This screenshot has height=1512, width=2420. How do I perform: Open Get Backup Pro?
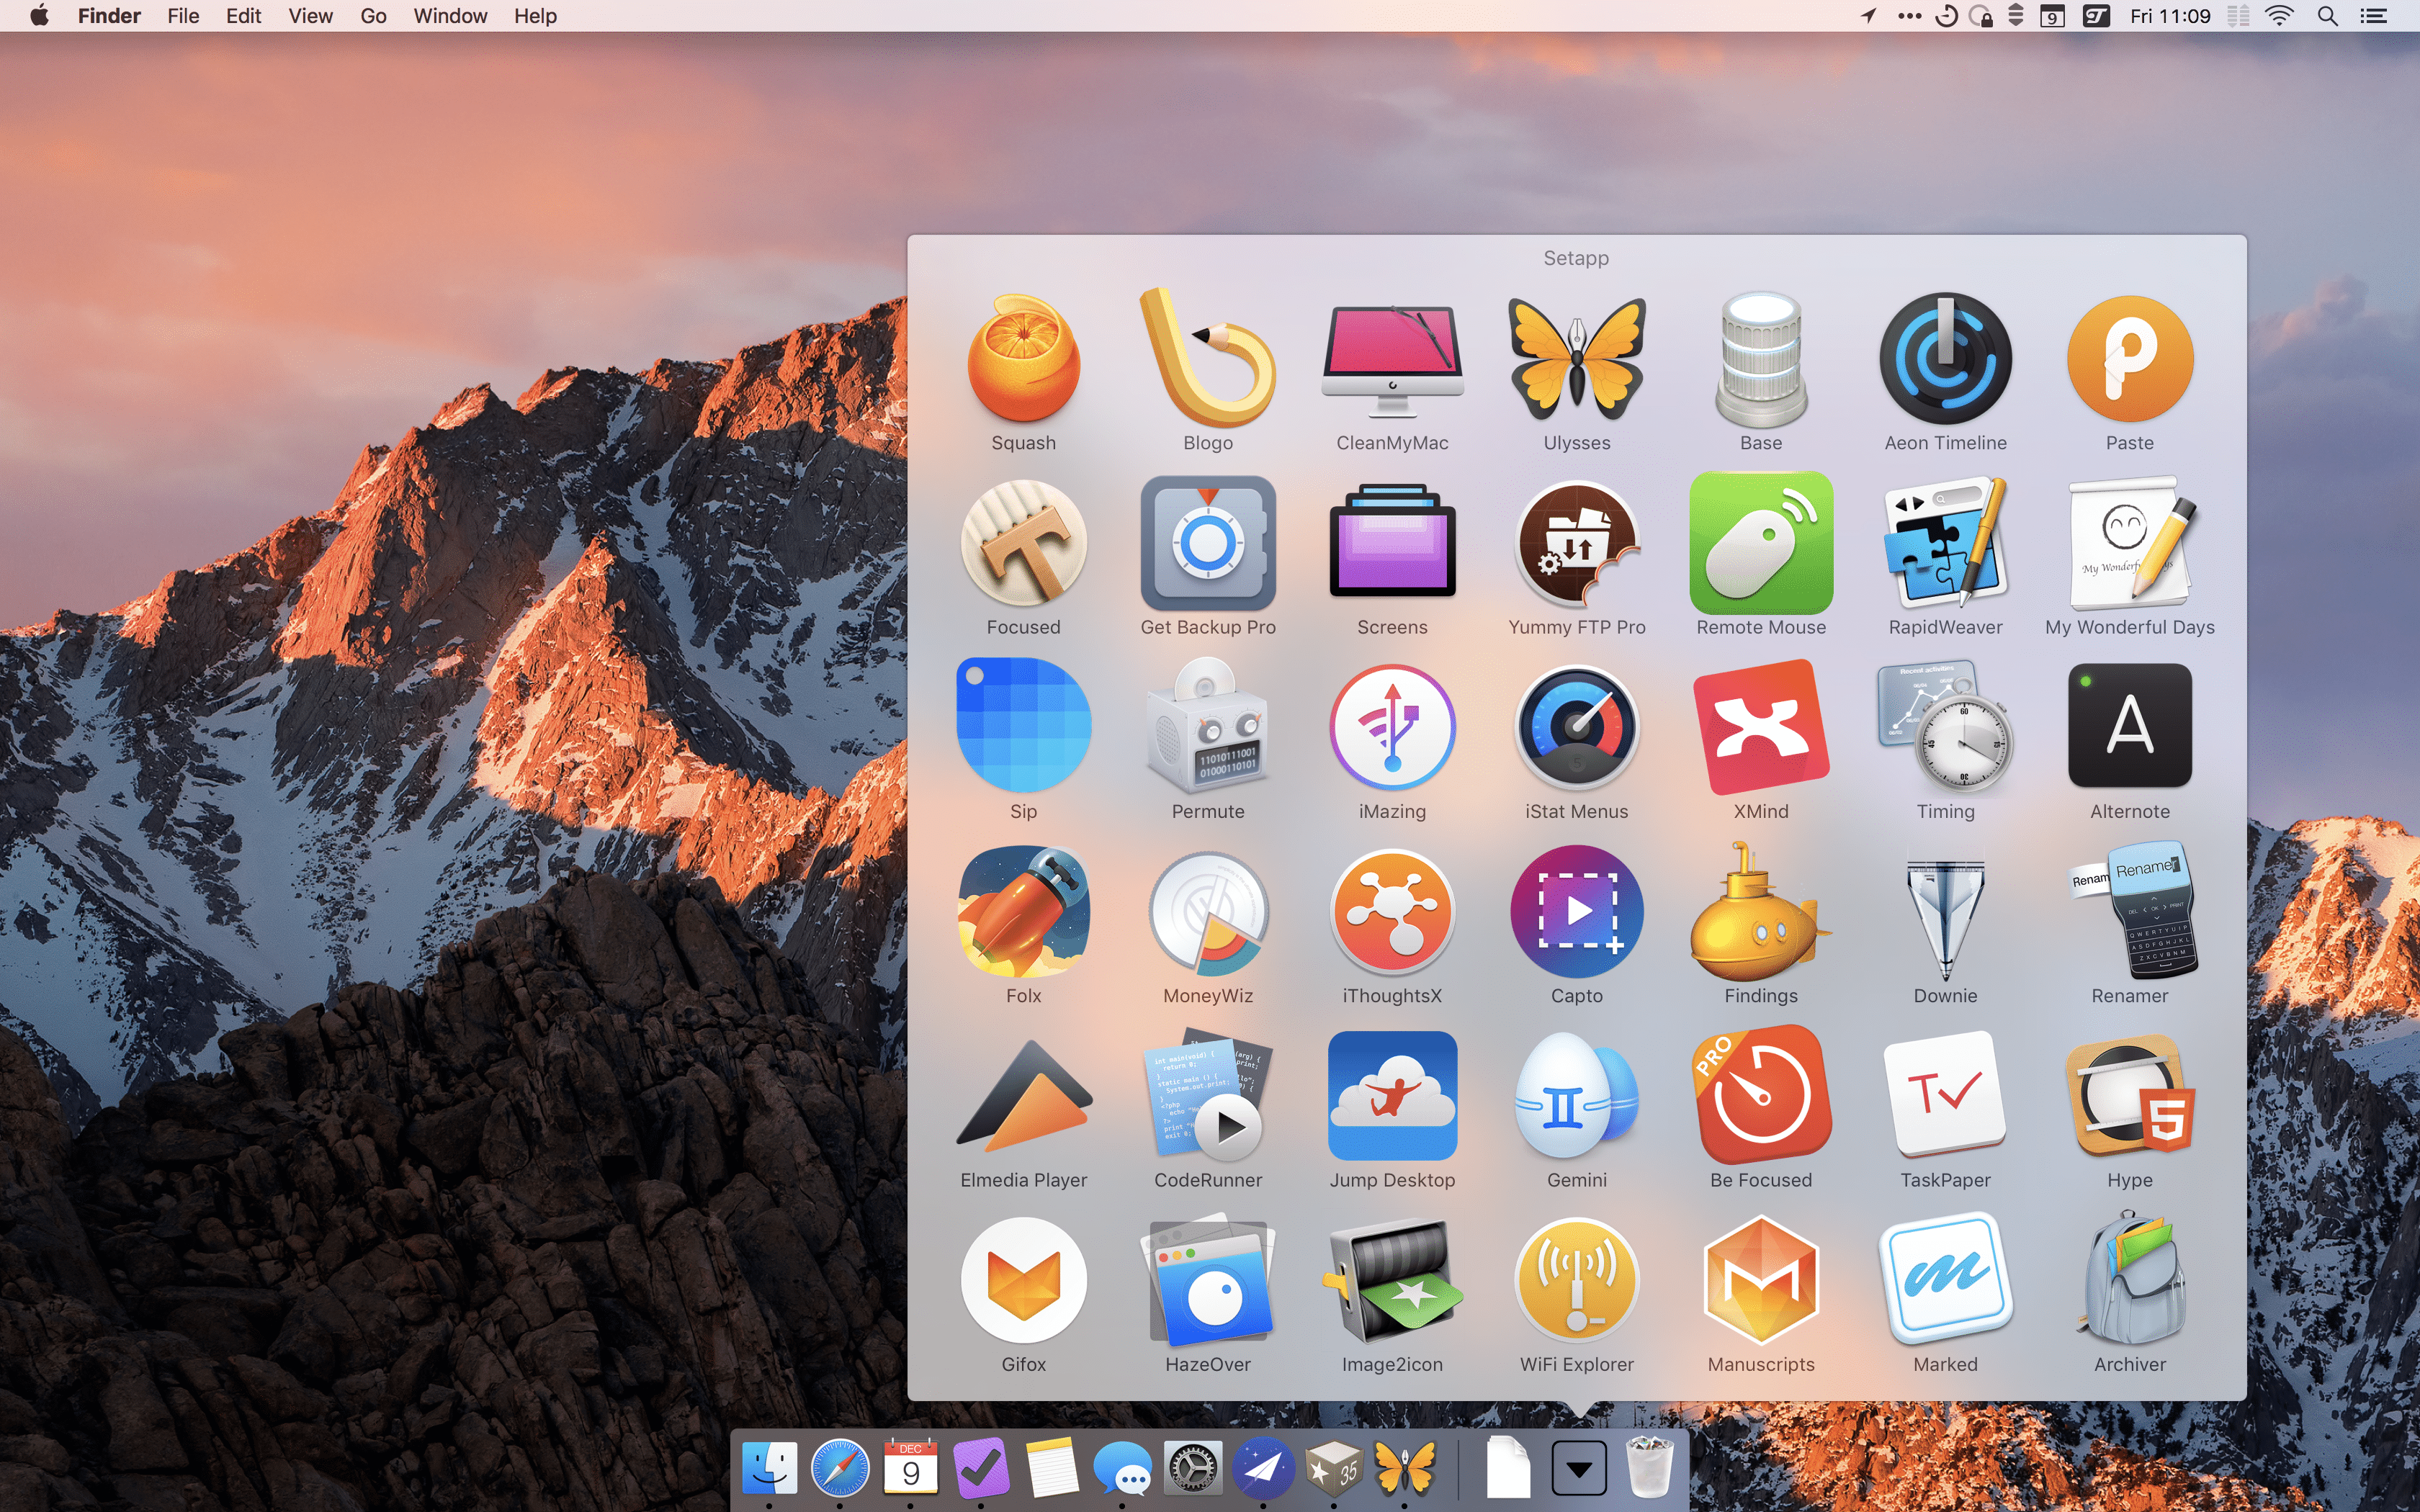click(1207, 542)
